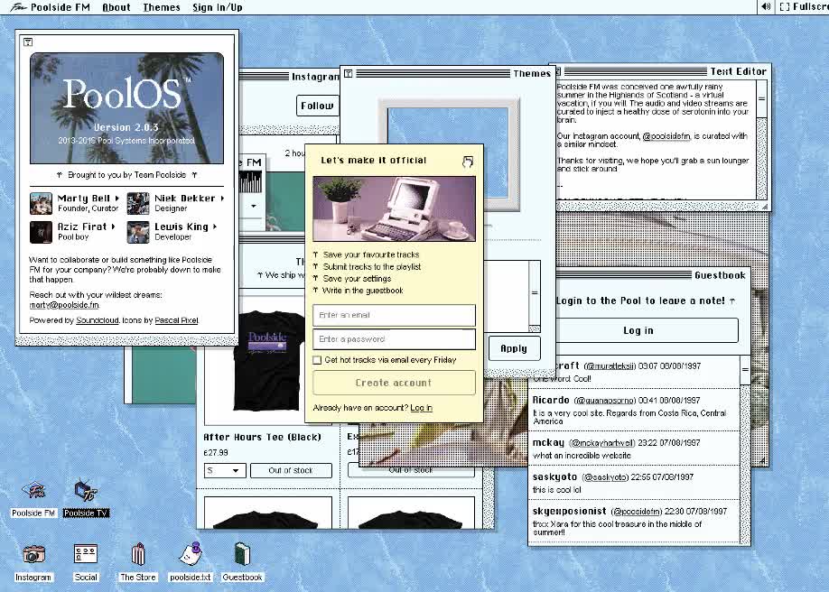This screenshot has width=829, height=592.
Task: Toggle Fullscreen mode in the menu bar
Action: click(x=804, y=7)
